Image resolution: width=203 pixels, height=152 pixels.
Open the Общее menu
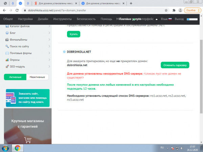pos(8,19)
